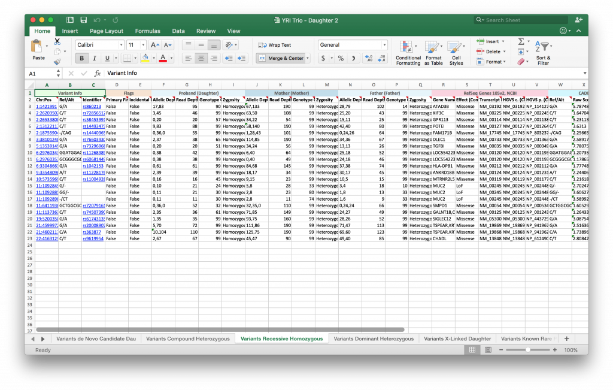
Task: Open the Calibri font name dropdown
Action: point(121,45)
